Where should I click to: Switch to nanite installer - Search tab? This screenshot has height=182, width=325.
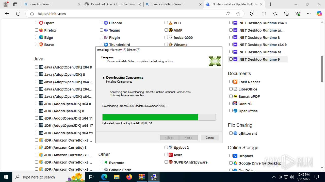coord(174,4)
